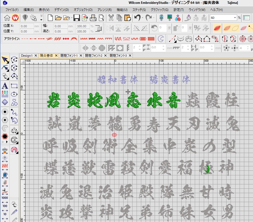The width and height of the screenshot is (253, 222).
Task: Close the 陽炎書体 tab
Action: [x=56, y=56]
